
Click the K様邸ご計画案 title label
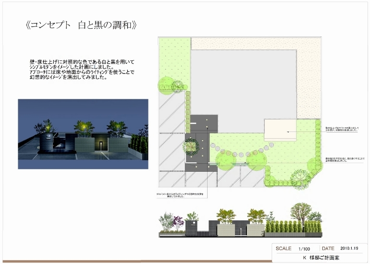click(x=321, y=258)
